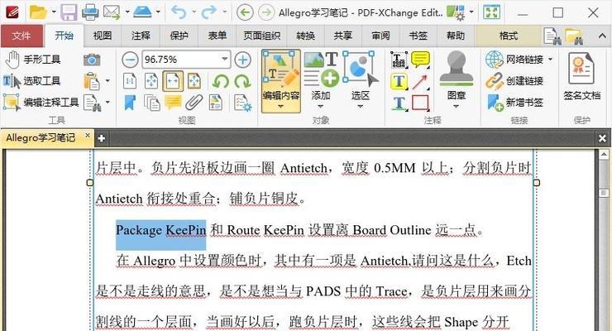
Task: Rotate view clockwise
Action: 243,81
